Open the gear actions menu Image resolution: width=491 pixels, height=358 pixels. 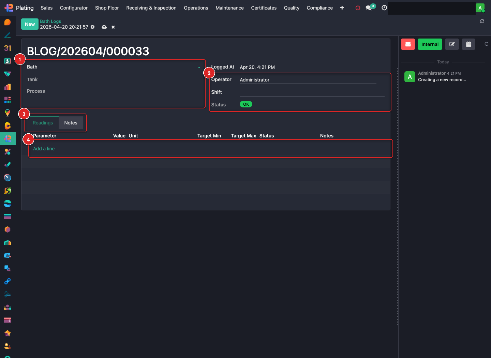tap(93, 27)
